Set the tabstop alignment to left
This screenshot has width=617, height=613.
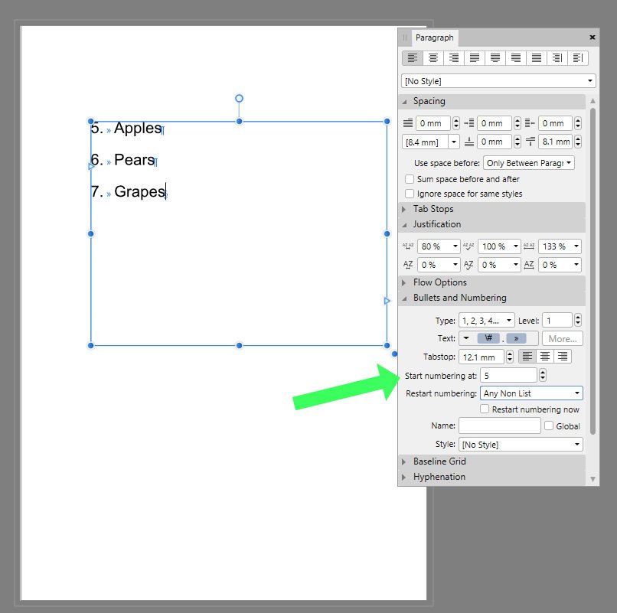[x=527, y=357]
